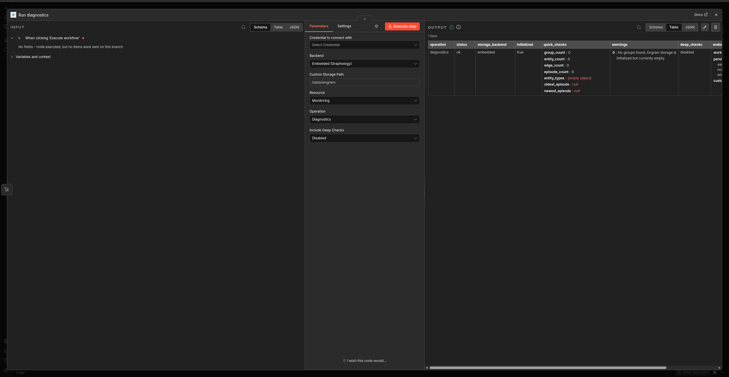Image resolution: width=729 pixels, height=377 pixels.
Task: Open the Resource dropdown showing Monitoring
Action: click(x=364, y=101)
